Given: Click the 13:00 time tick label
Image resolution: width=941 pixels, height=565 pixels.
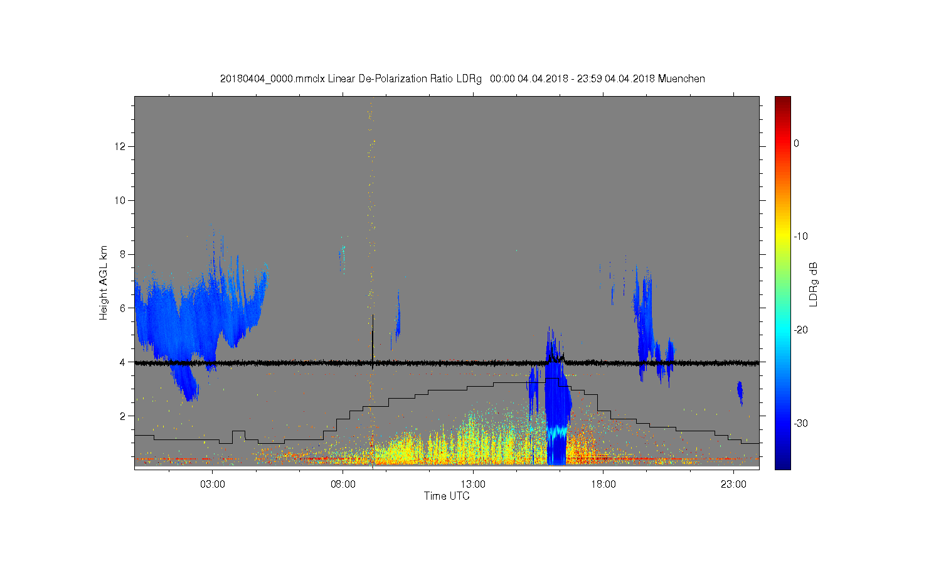Looking at the screenshot, I should [473, 485].
